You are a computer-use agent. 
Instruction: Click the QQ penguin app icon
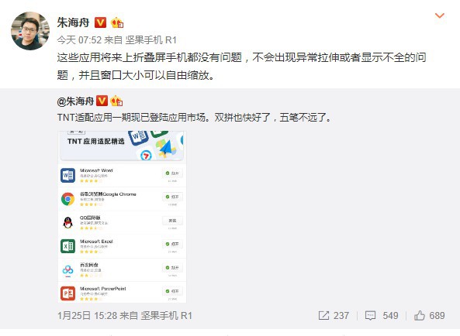67,223
